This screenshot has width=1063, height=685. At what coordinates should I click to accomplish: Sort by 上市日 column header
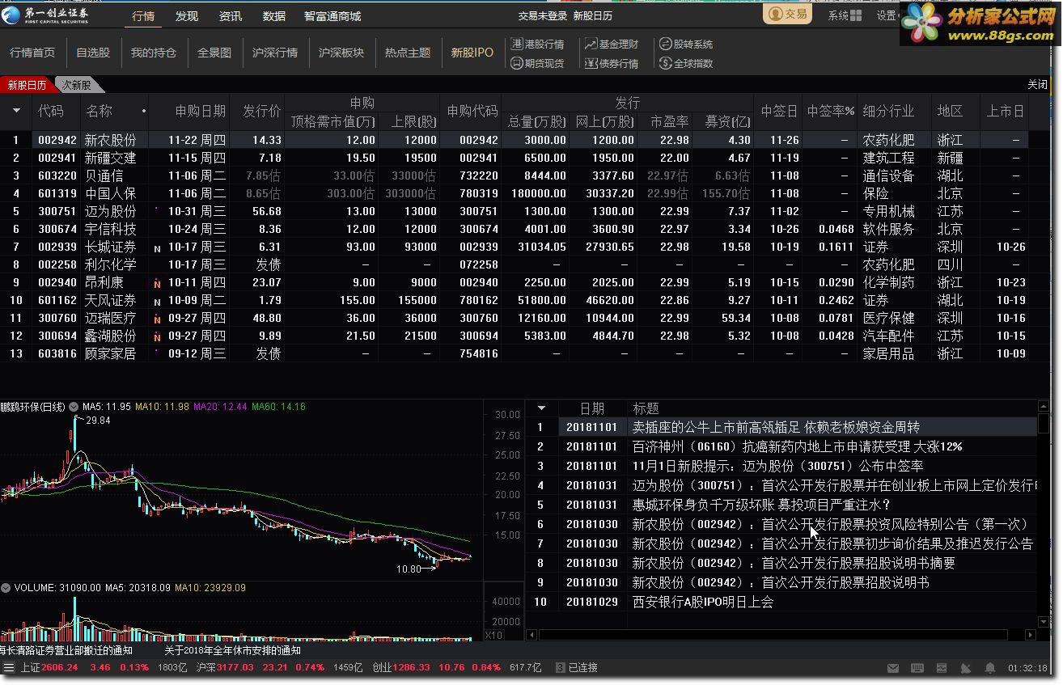coord(1006,111)
